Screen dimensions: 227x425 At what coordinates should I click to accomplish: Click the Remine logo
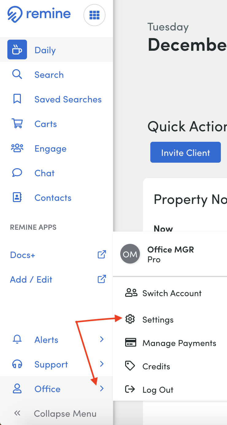coord(39,14)
